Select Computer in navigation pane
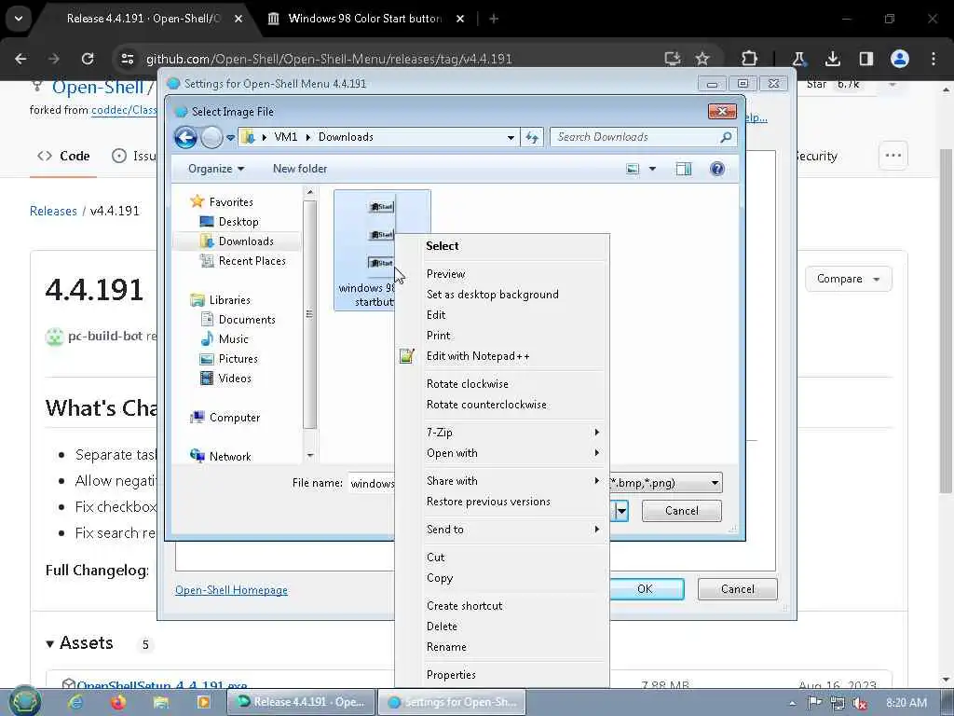 [x=234, y=417]
